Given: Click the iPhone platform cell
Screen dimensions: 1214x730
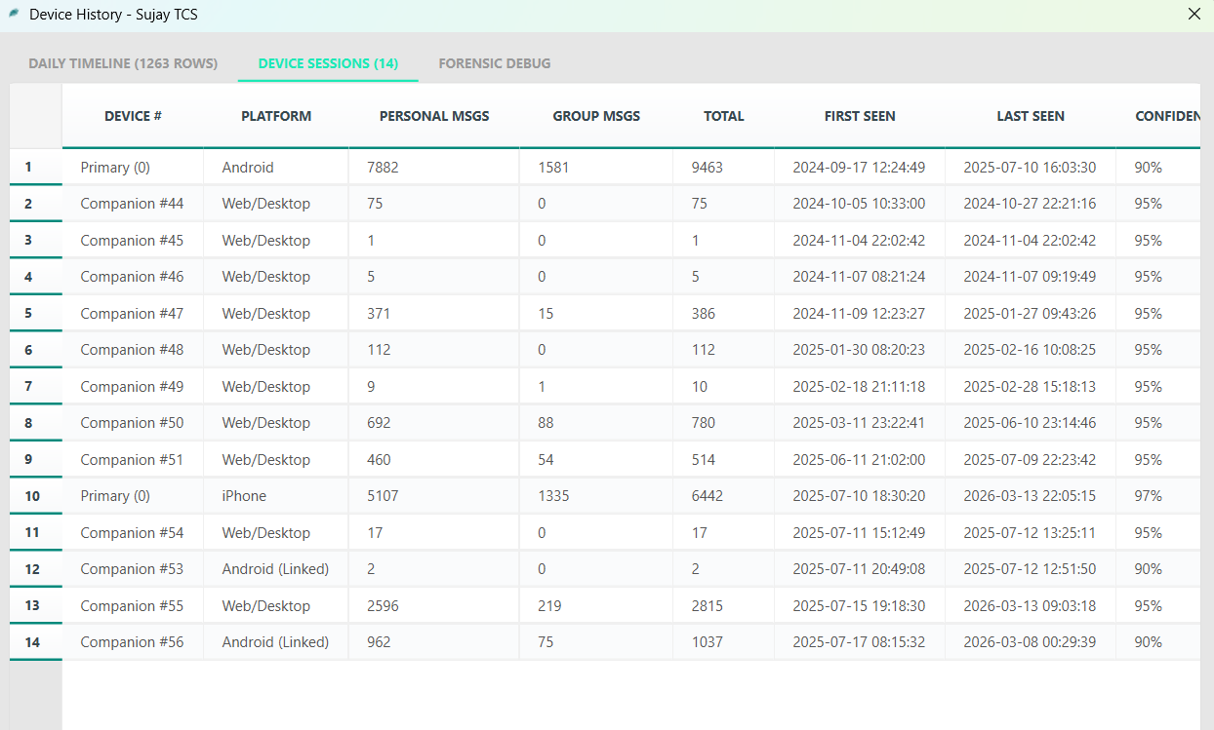Looking at the screenshot, I should tap(276, 496).
